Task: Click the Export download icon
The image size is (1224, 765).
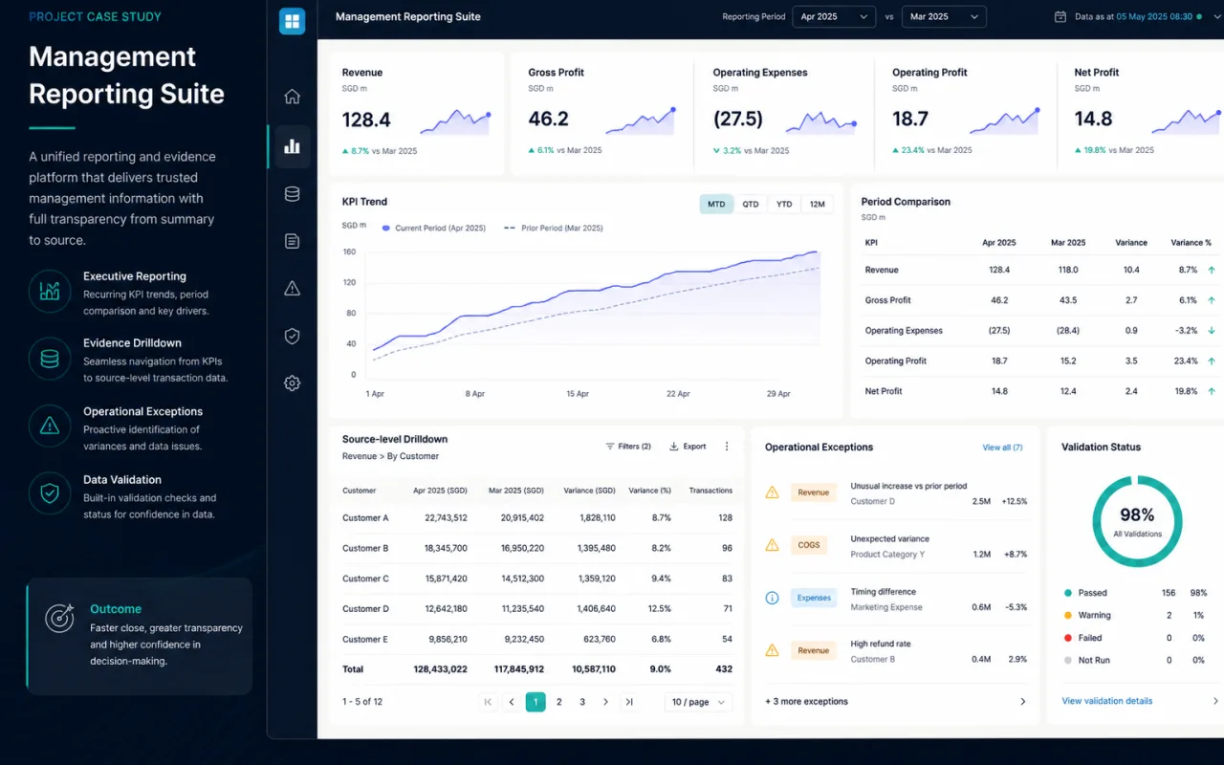Action: click(673, 447)
